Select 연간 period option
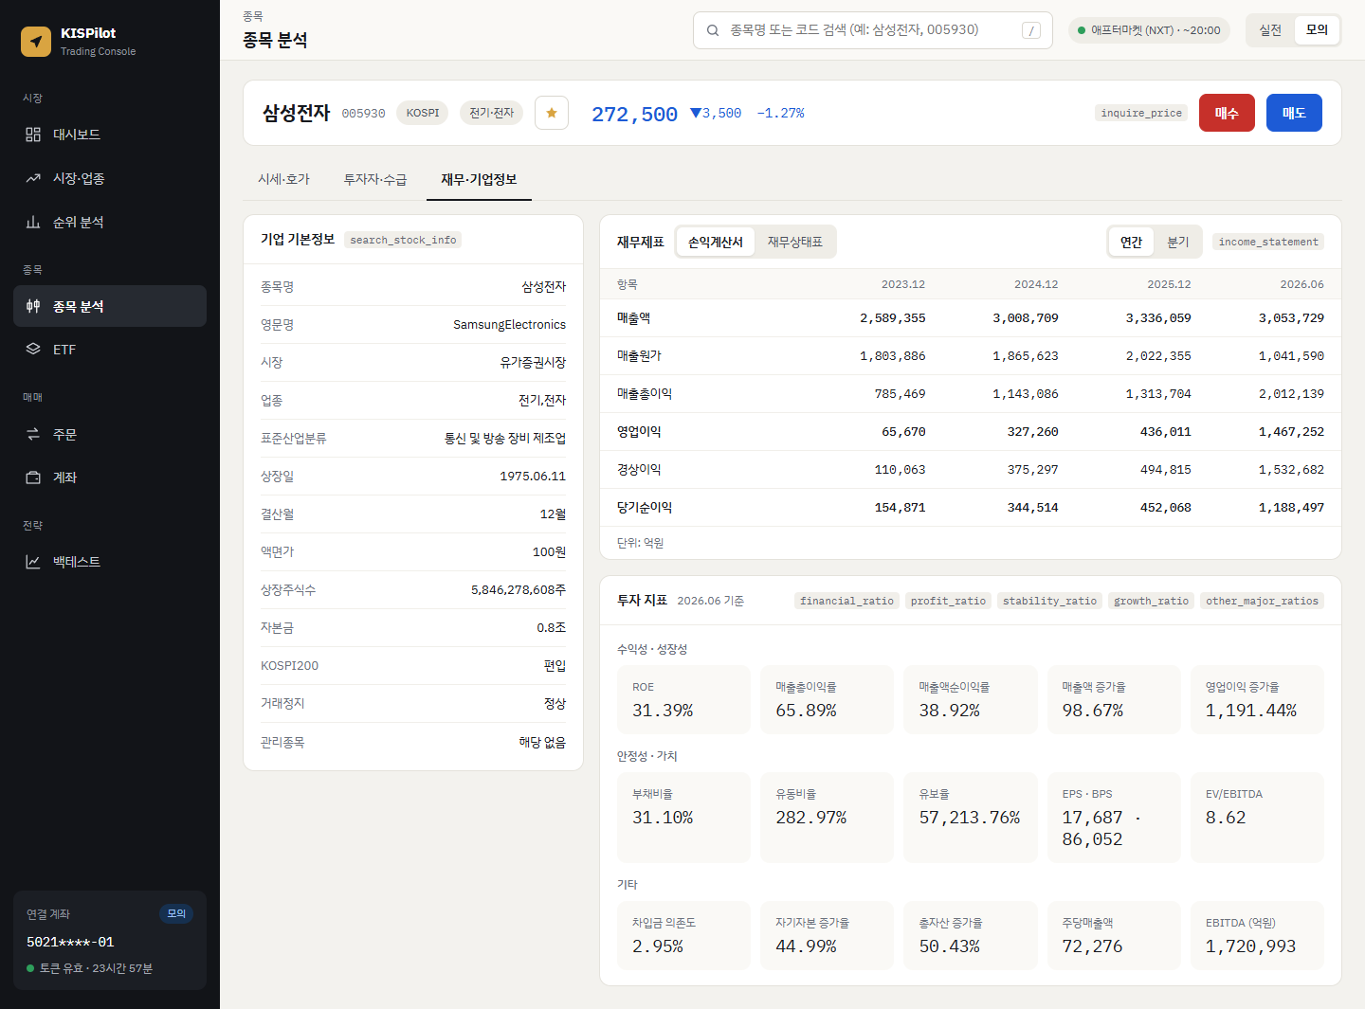The height and width of the screenshot is (1009, 1365). point(1131,242)
